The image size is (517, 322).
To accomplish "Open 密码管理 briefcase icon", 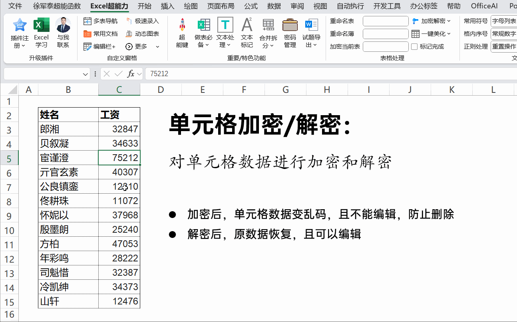I will (290, 25).
